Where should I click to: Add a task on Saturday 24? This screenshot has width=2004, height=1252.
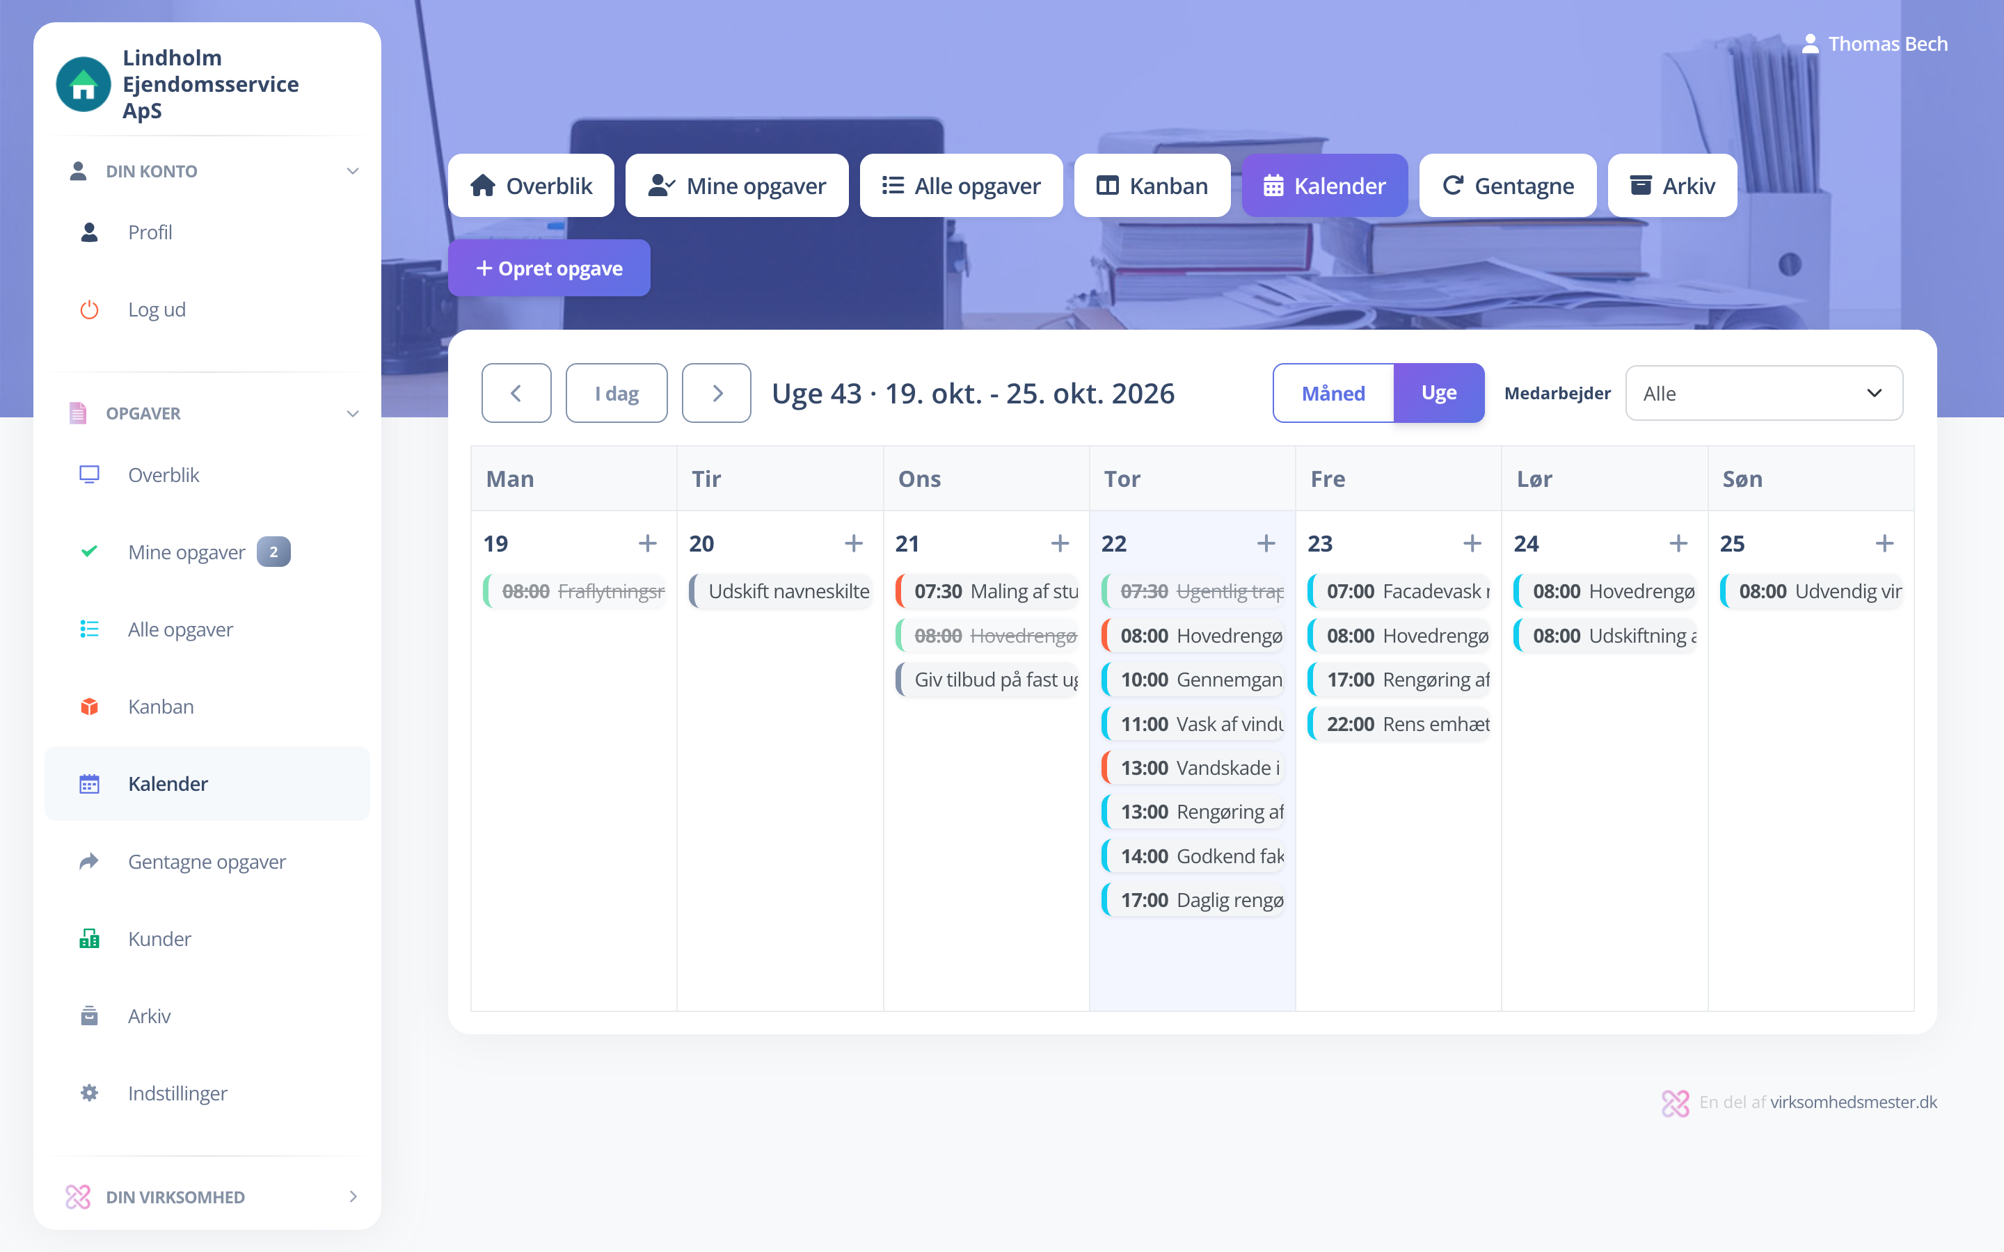pyautogui.click(x=1678, y=543)
